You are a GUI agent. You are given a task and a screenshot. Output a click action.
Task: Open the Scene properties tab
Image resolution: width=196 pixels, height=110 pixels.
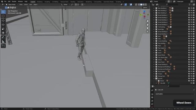[152, 104]
